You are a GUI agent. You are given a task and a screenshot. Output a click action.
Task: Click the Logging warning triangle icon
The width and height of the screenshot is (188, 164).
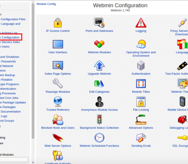point(141,23)
